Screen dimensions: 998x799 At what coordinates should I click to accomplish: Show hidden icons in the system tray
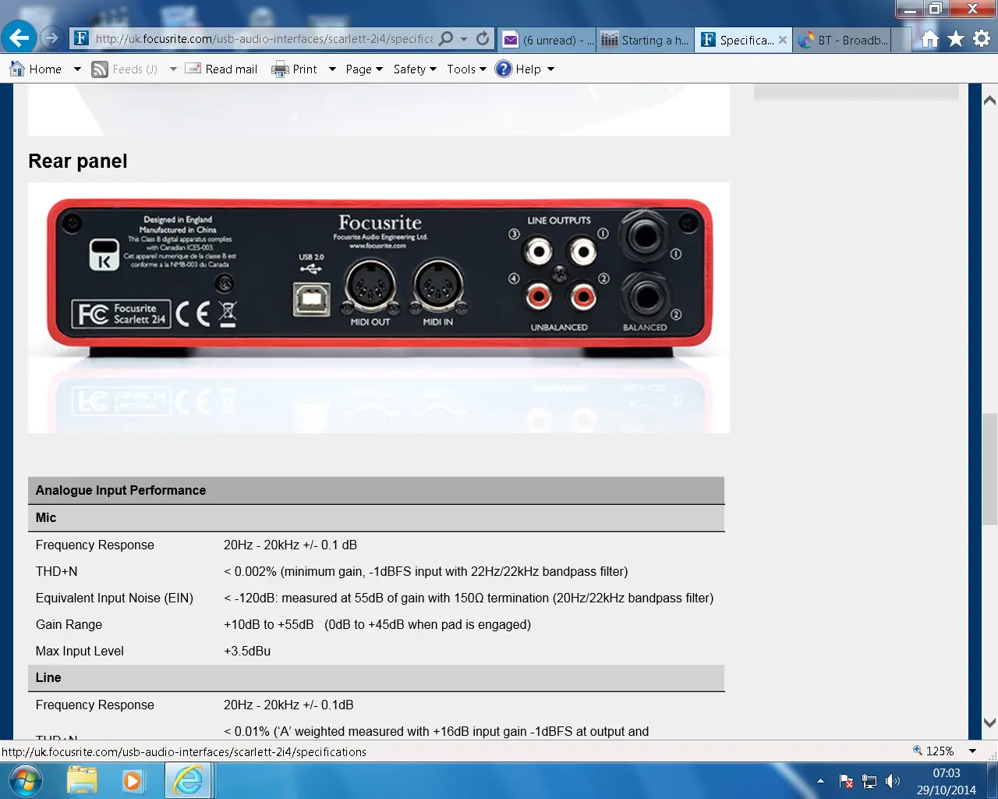click(820, 781)
